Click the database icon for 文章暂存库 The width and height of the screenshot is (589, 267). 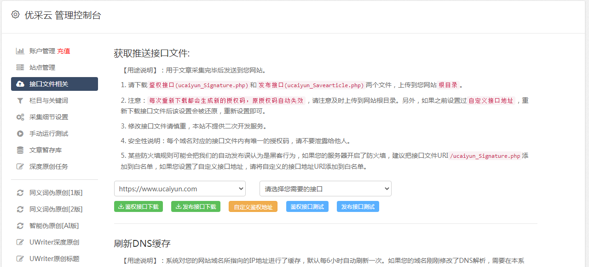tap(20, 150)
